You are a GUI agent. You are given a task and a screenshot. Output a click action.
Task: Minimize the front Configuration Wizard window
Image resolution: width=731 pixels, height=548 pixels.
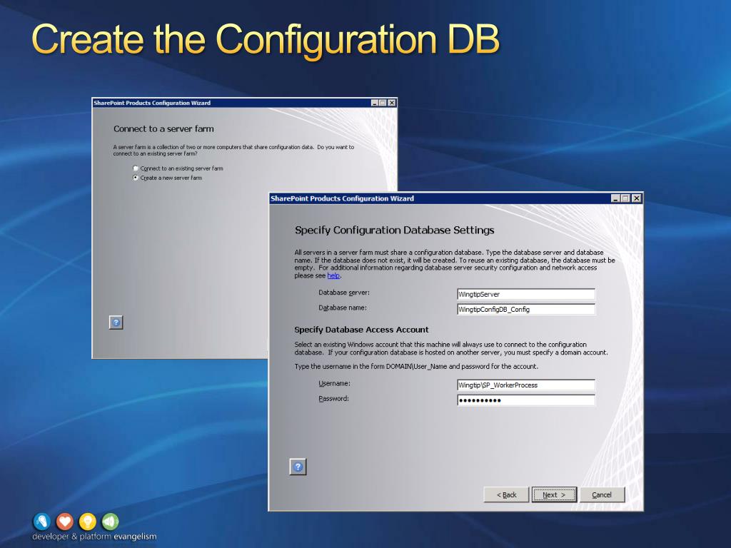(x=615, y=198)
